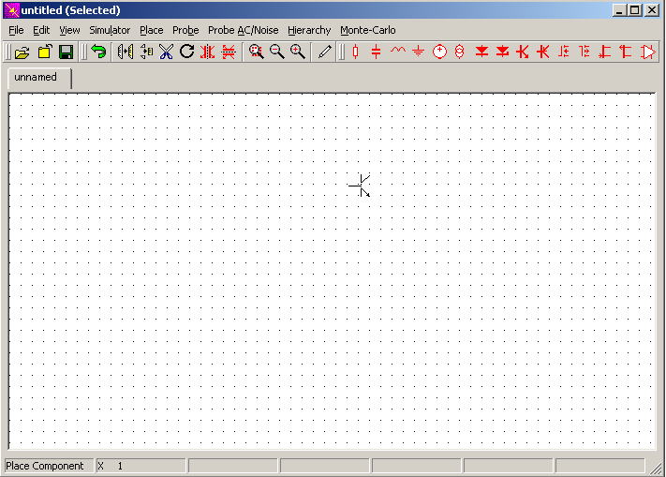Viewport: 666px width, 477px height.
Task: Click the 'Place Component' status text
Action: [x=45, y=466]
